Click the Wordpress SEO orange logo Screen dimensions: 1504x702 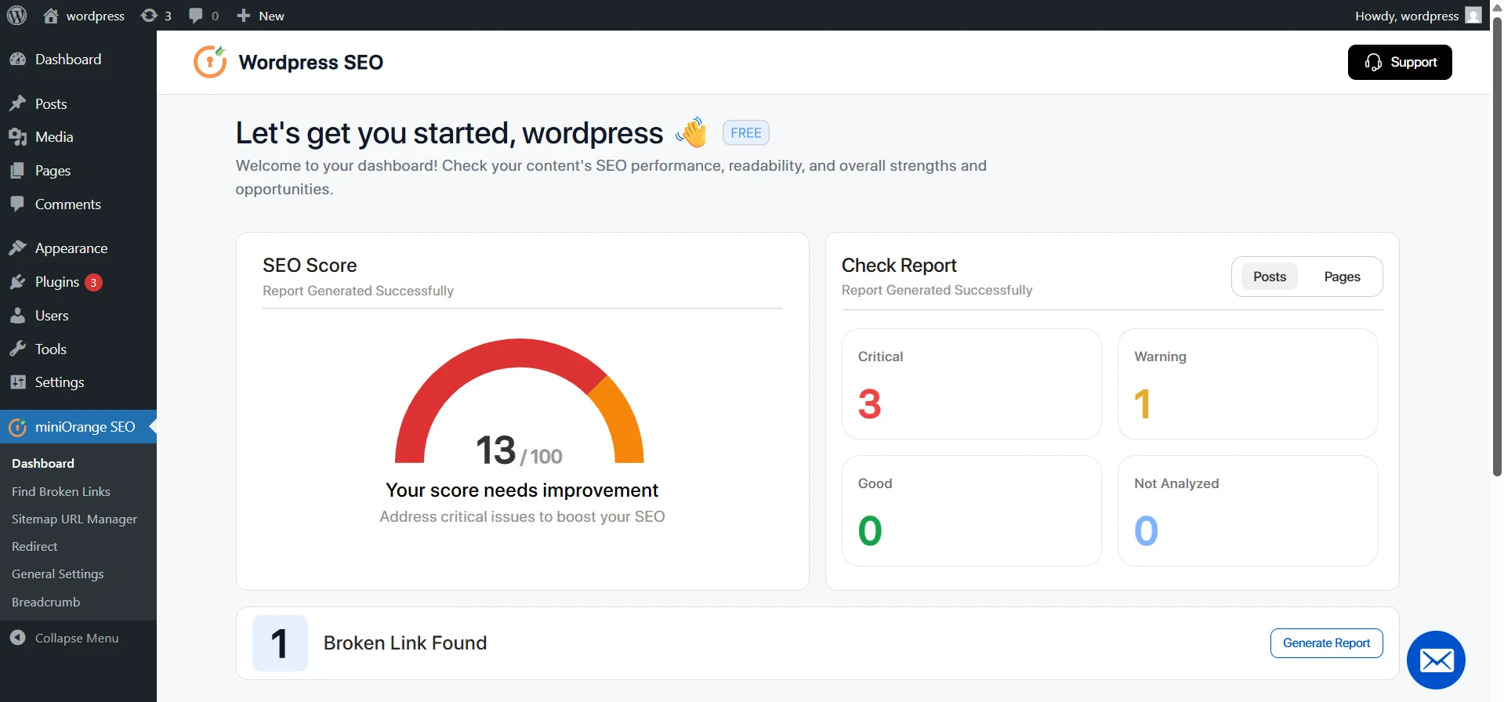pyautogui.click(x=210, y=62)
